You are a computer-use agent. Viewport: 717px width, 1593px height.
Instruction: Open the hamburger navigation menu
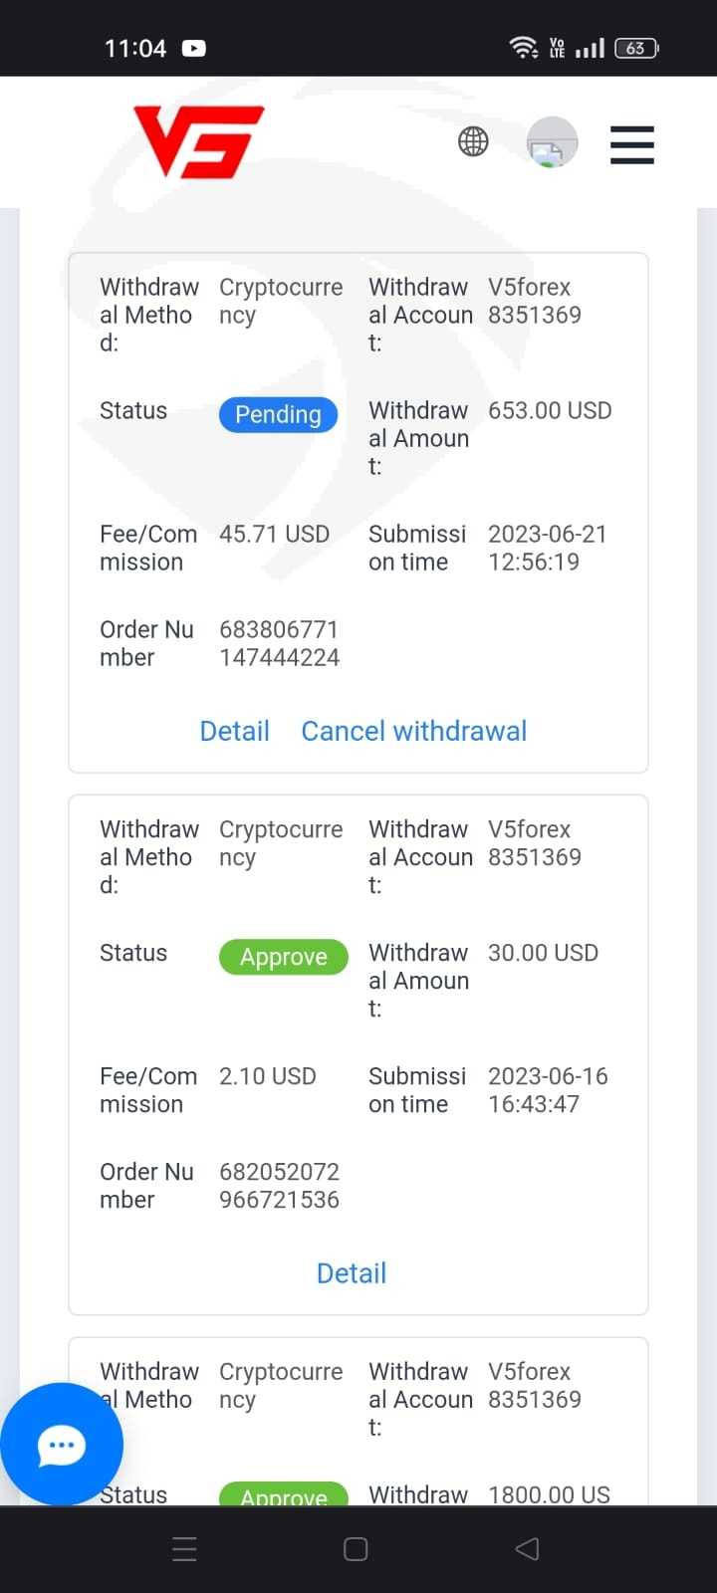(631, 144)
